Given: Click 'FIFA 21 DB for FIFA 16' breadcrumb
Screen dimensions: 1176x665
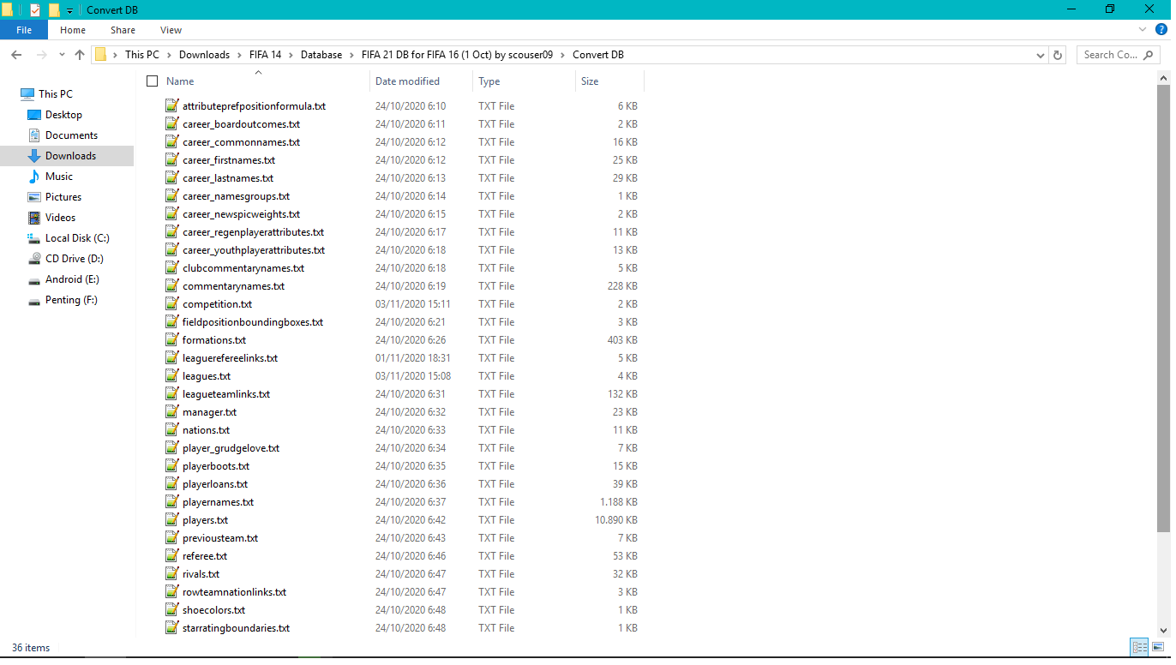Looking at the screenshot, I should pyautogui.click(x=457, y=55).
